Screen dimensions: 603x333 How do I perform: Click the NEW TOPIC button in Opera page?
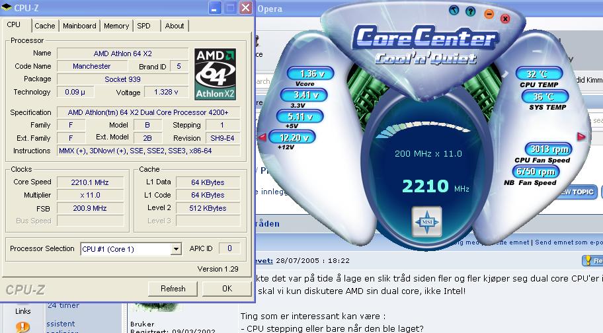[x=577, y=192]
